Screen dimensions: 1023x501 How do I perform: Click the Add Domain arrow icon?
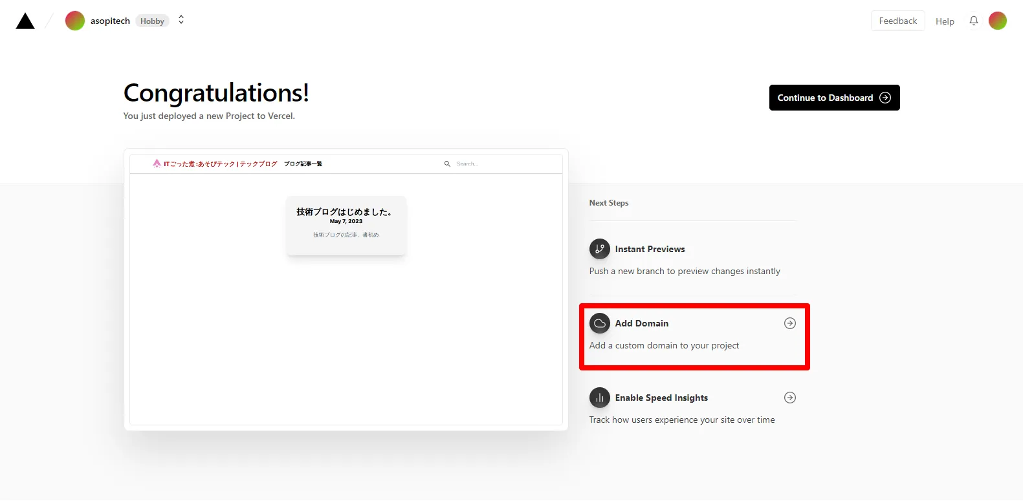click(x=789, y=323)
